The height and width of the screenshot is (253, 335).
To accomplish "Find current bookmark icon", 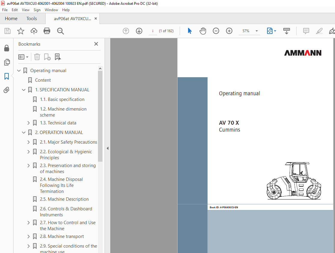I will (x=58, y=57).
